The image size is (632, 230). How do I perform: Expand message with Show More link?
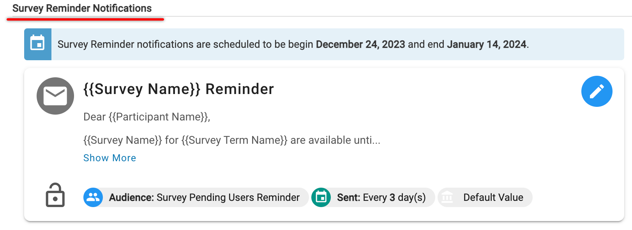pos(109,158)
